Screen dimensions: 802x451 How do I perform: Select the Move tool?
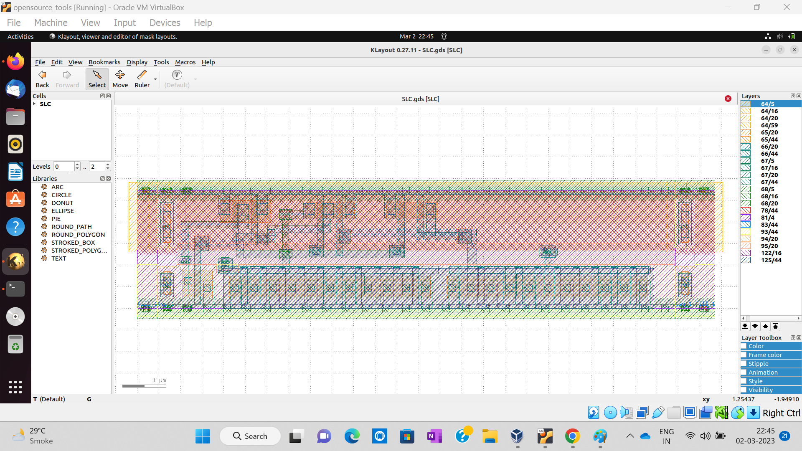[120, 79]
